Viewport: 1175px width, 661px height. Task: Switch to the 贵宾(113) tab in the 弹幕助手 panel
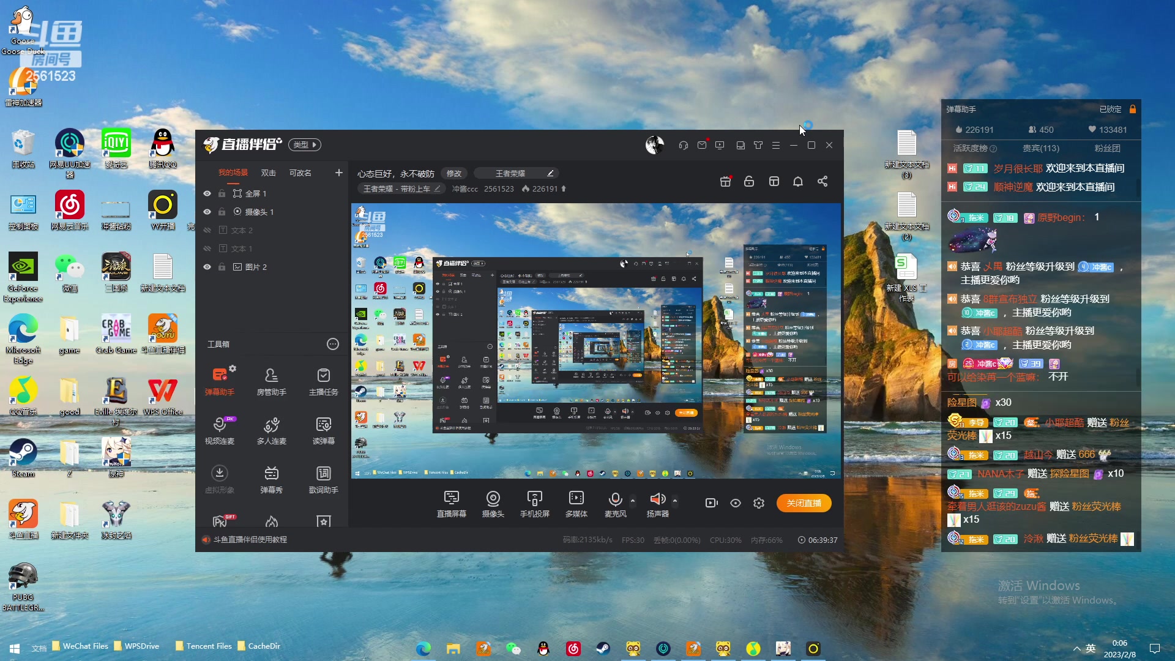click(x=1040, y=148)
